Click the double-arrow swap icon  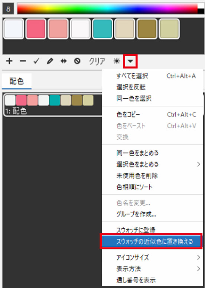pos(64,61)
